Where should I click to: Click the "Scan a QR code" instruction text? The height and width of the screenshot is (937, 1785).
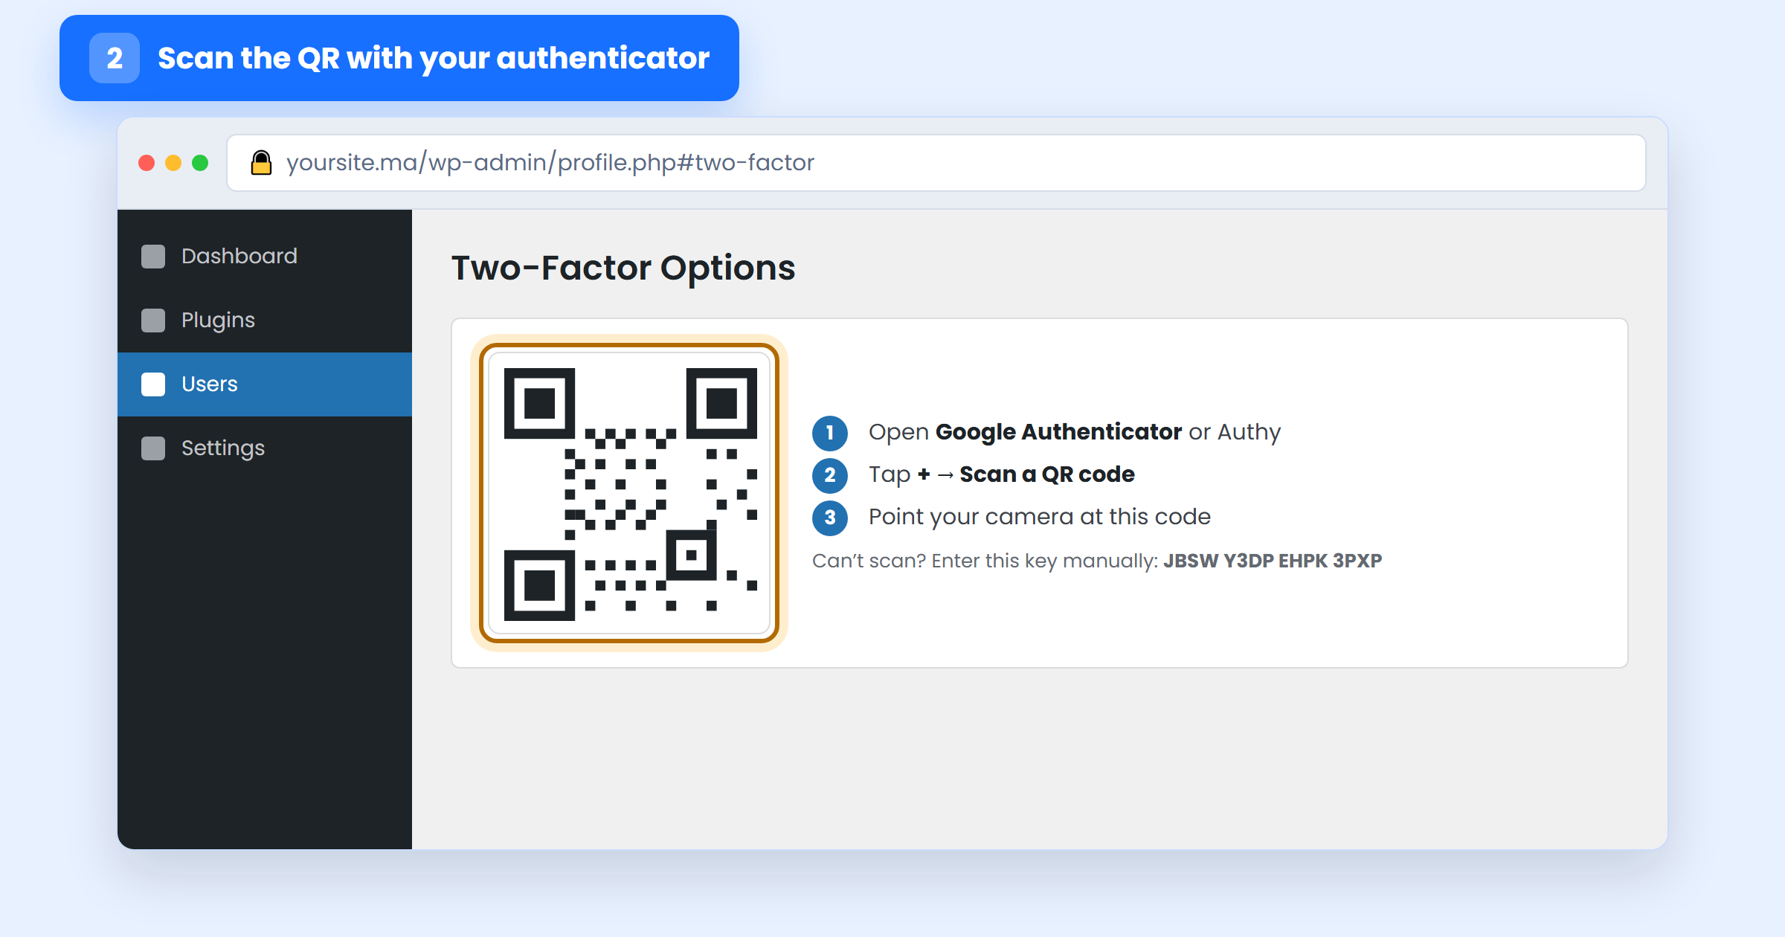tap(1047, 474)
